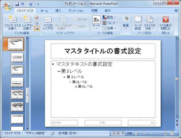Select the section header layout thumbnail

tap(17, 82)
